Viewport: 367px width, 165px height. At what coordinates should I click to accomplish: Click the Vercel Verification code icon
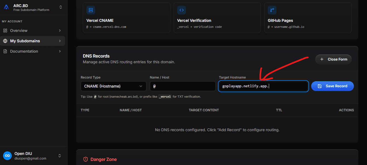pyautogui.click(x=182, y=10)
